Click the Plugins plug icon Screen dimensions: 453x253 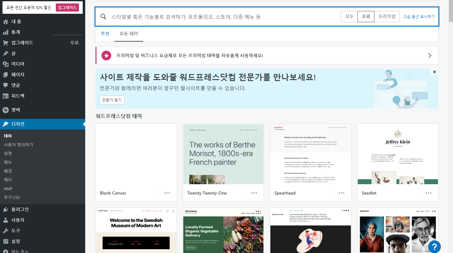coord(6,210)
